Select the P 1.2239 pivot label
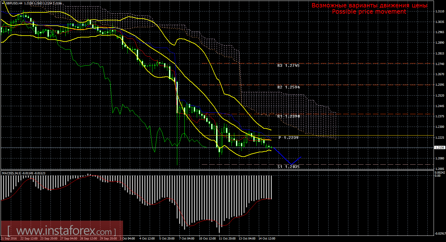This screenshot has height=242, width=446. pyautogui.click(x=289, y=137)
